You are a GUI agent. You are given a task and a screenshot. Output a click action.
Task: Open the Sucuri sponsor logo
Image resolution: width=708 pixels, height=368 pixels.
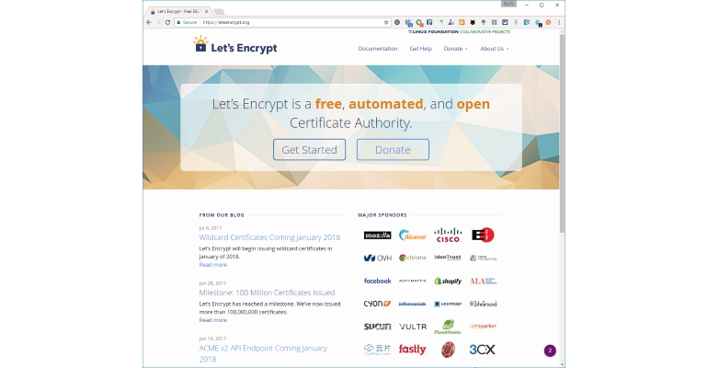(x=378, y=327)
